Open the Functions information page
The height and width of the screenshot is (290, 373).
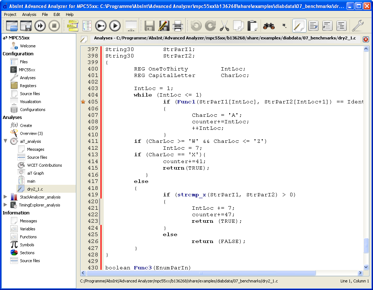(x=23, y=237)
